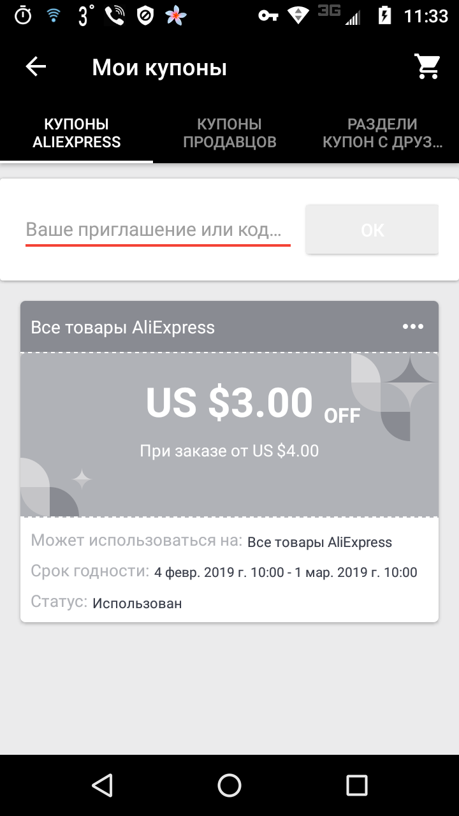Tap the battery charging icon
The image size is (459, 816).
coord(384,16)
